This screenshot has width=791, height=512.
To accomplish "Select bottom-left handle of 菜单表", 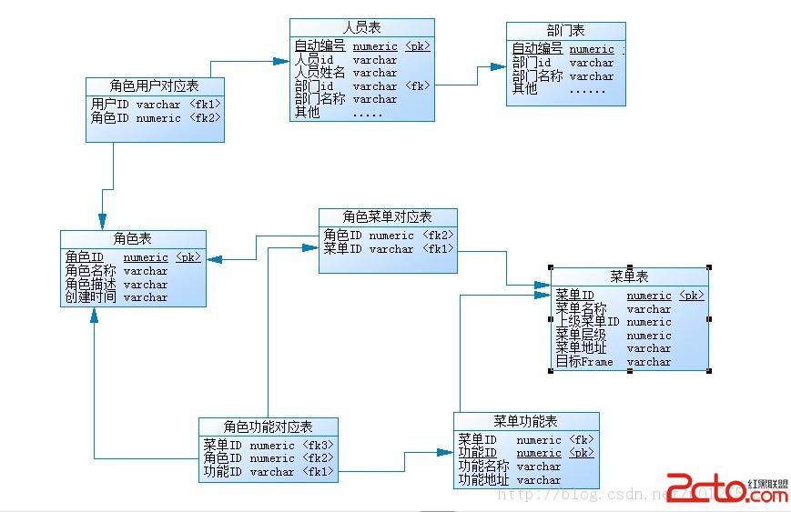I will (x=551, y=371).
